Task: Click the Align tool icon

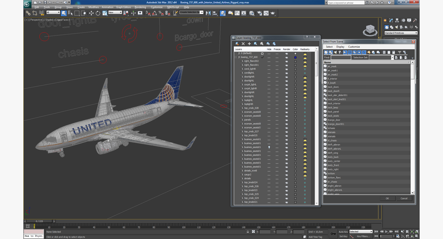Action: [215, 13]
